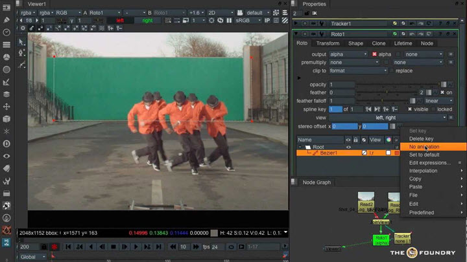Open the output alpha channel dropdown
Screen dimensions: 467x262
(x=347, y=54)
